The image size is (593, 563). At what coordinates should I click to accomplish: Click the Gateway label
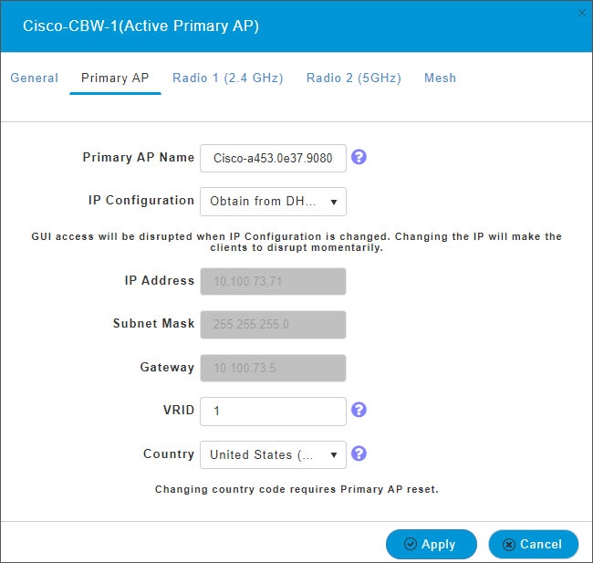click(167, 367)
